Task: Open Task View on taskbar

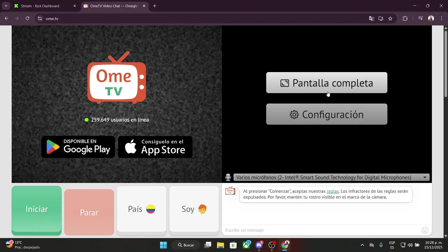Action: 208,245
